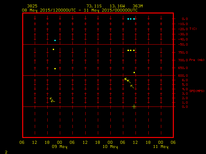Select the yellow pressure point near 650 mb on 08 May

click(55, 69)
